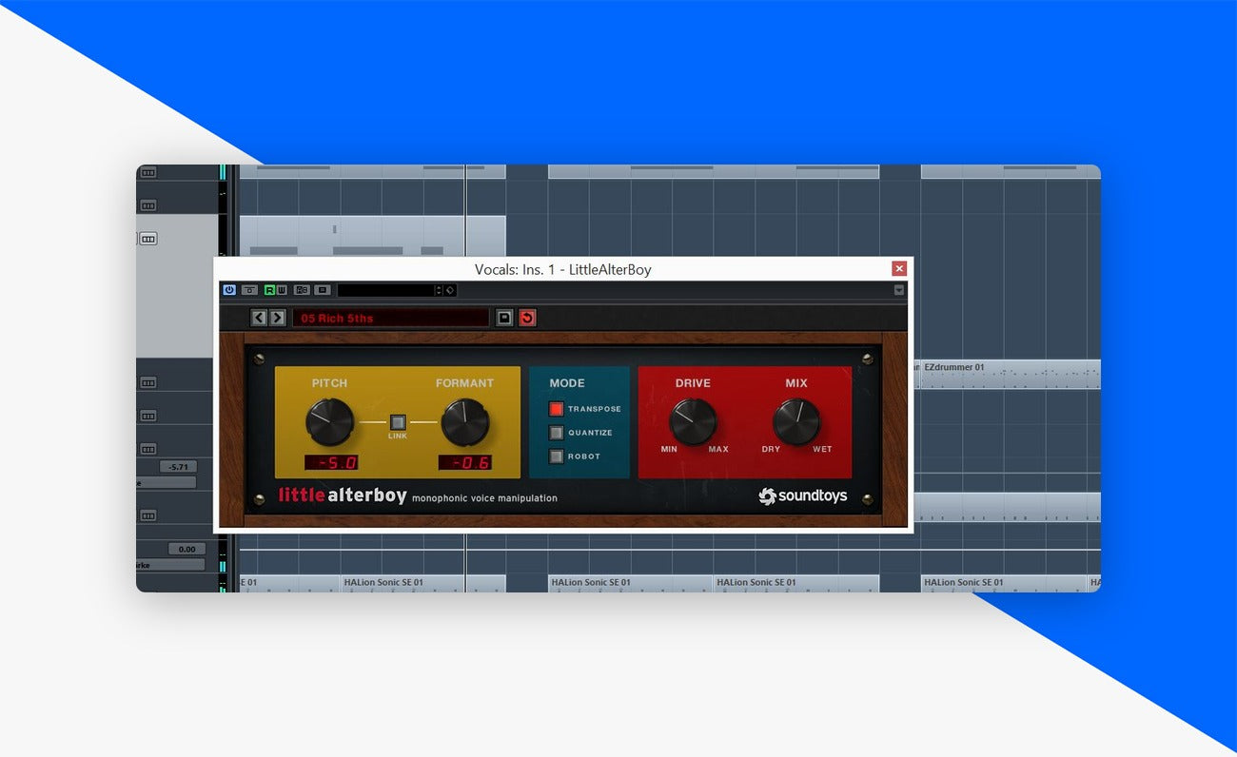Click the soundtoys logo
Viewport: 1237px width, 757px height.
(x=803, y=495)
